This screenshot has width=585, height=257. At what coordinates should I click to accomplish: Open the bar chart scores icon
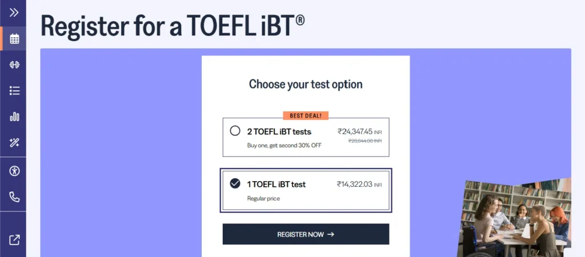pyautogui.click(x=14, y=117)
